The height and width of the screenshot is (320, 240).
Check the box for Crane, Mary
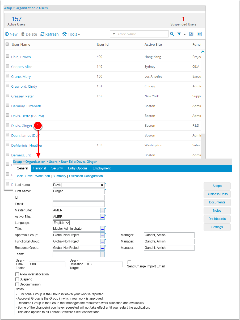[7, 76]
